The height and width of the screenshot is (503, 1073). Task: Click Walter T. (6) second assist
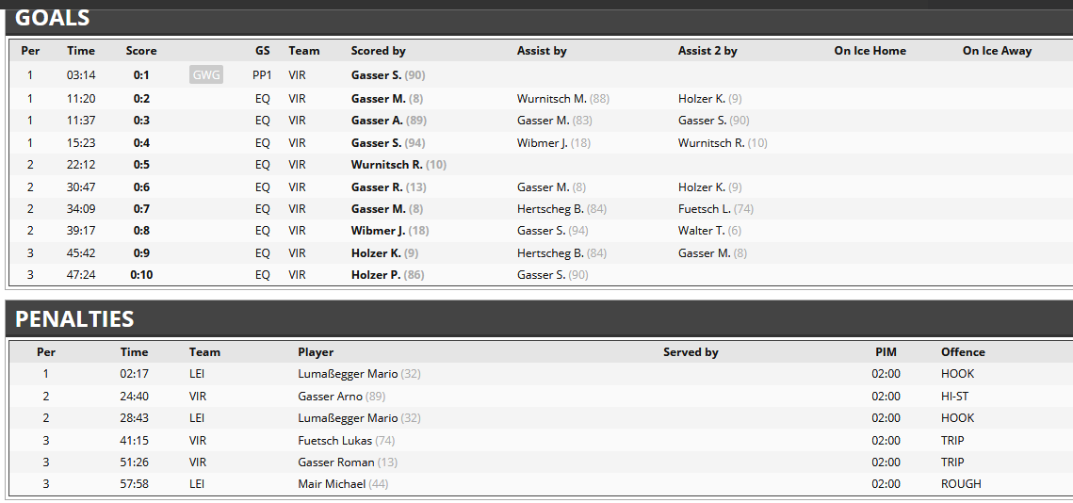click(x=709, y=231)
